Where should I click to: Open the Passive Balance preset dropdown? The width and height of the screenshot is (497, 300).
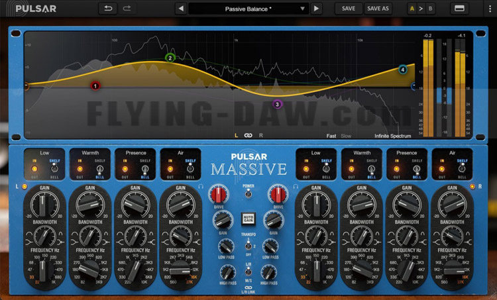(248, 9)
